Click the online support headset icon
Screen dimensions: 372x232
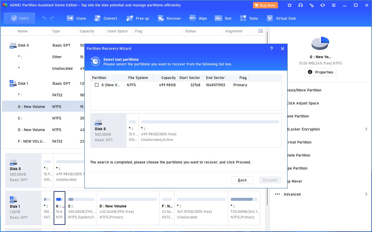[x=301, y=5]
